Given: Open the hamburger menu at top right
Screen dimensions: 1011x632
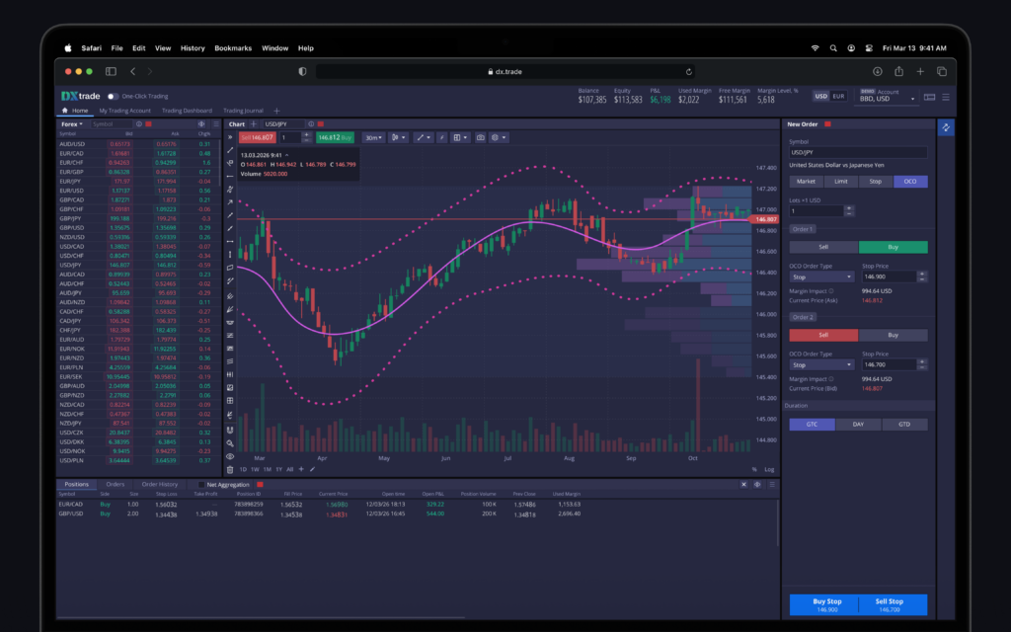Looking at the screenshot, I should pos(945,97).
